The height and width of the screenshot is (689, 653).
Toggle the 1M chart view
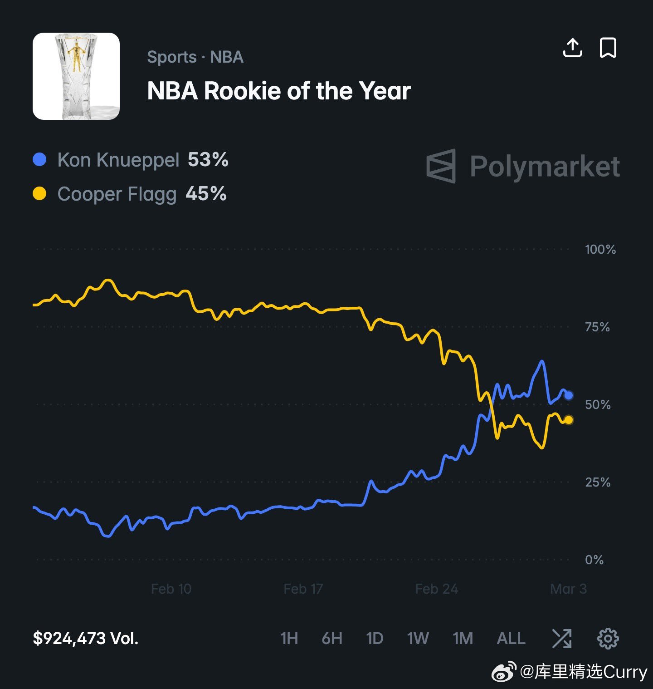[x=462, y=639]
